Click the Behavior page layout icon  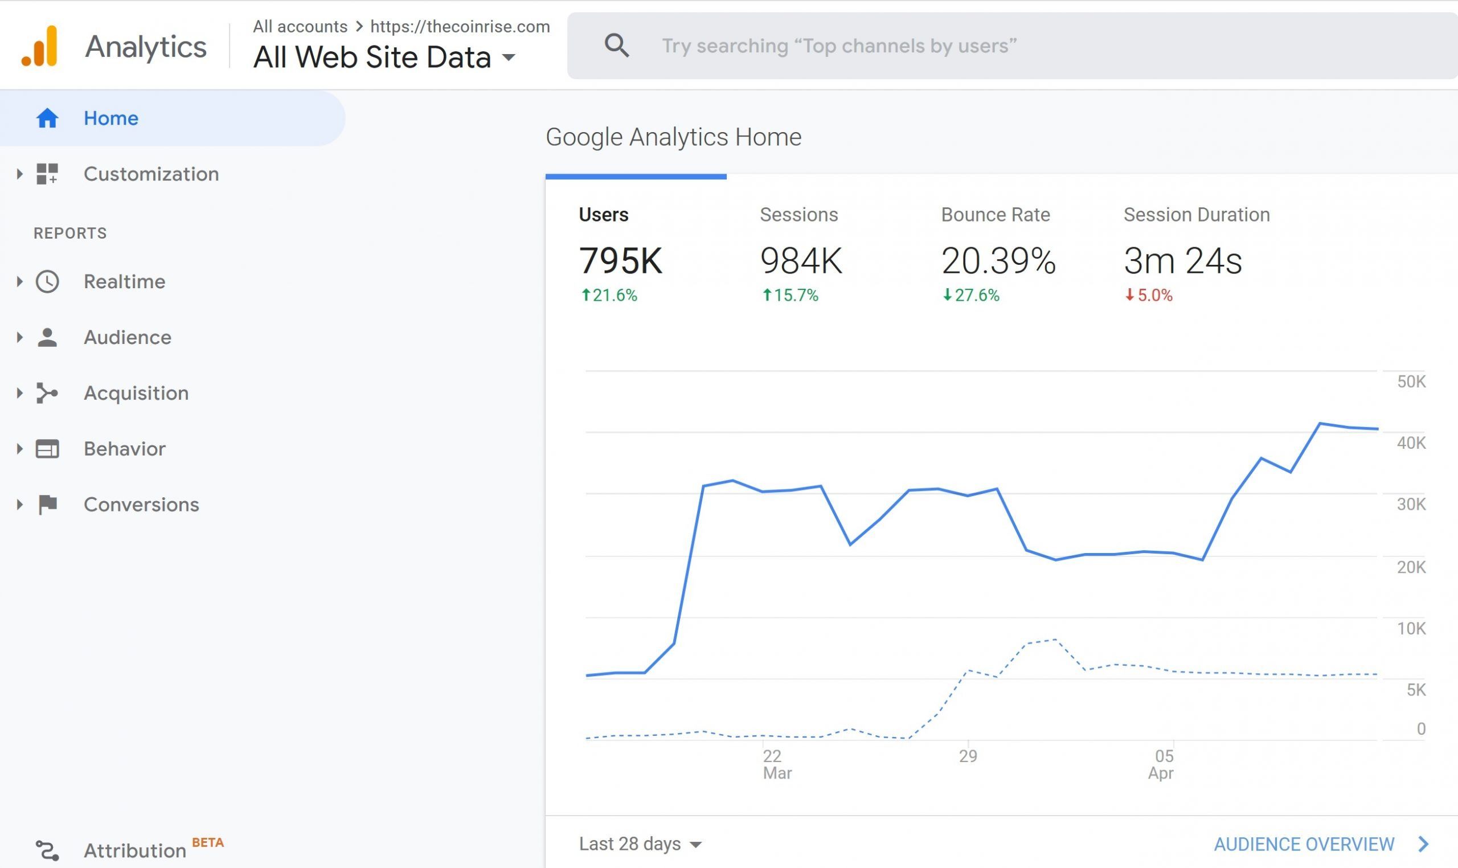click(47, 449)
